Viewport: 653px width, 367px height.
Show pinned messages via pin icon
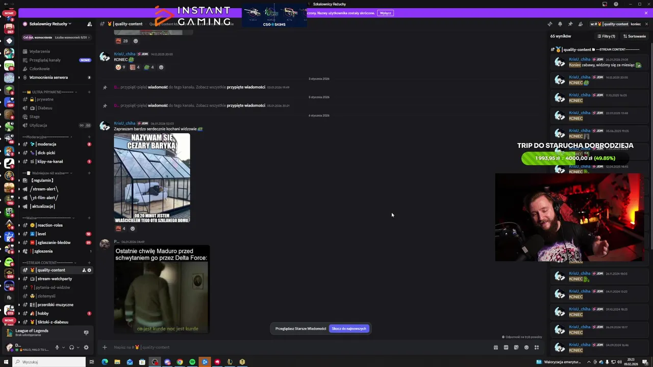point(570,24)
